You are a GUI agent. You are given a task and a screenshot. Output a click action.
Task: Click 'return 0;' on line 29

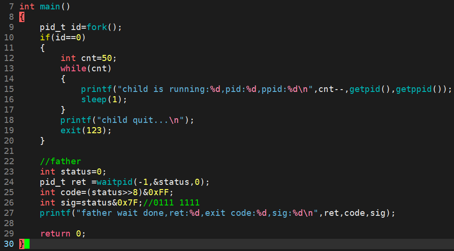coord(63,234)
